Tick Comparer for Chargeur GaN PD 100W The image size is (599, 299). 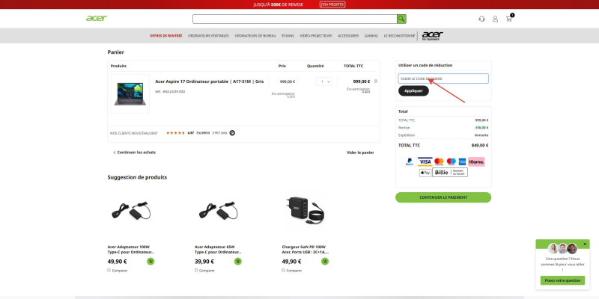[x=283, y=270]
